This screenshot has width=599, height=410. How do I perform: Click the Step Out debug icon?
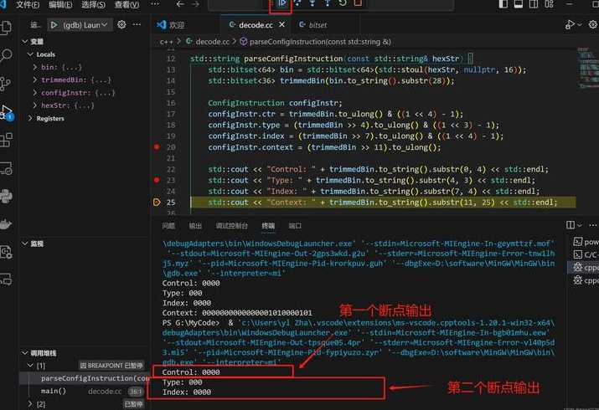328,3
